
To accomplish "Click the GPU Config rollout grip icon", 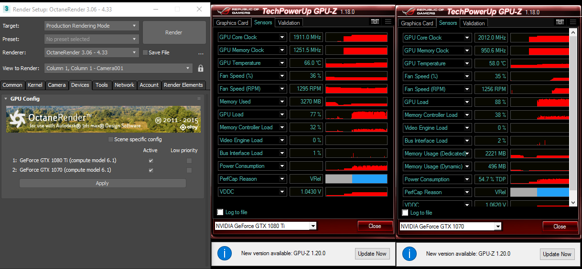I will 199,99.
